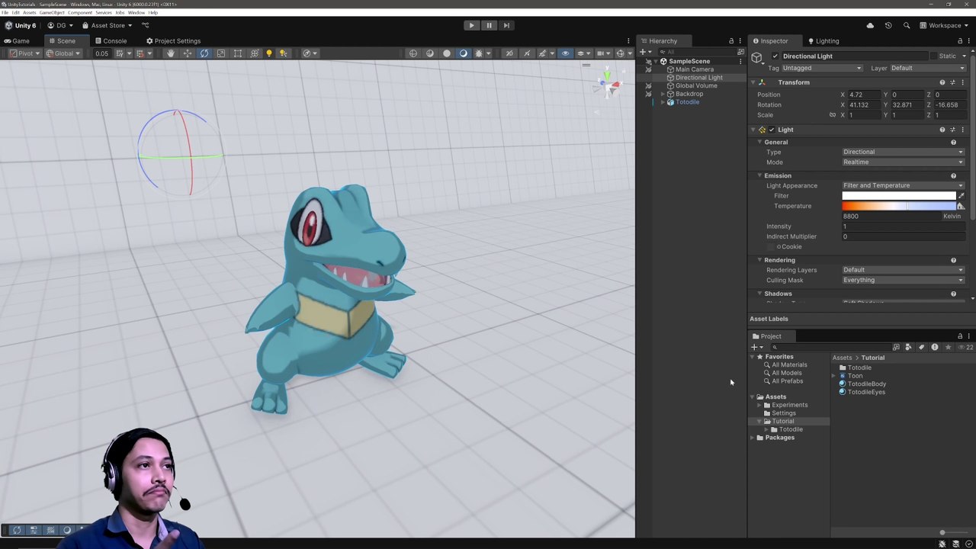Open global Search with the magnifier icon

[907, 25]
